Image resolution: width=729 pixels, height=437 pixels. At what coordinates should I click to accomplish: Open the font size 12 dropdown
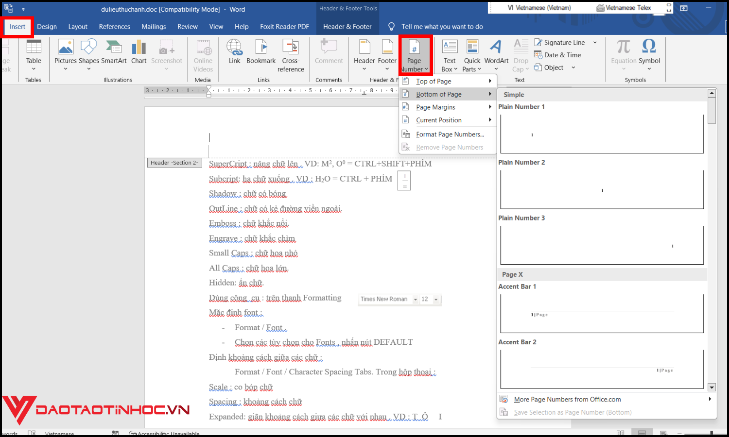tap(436, 300)
